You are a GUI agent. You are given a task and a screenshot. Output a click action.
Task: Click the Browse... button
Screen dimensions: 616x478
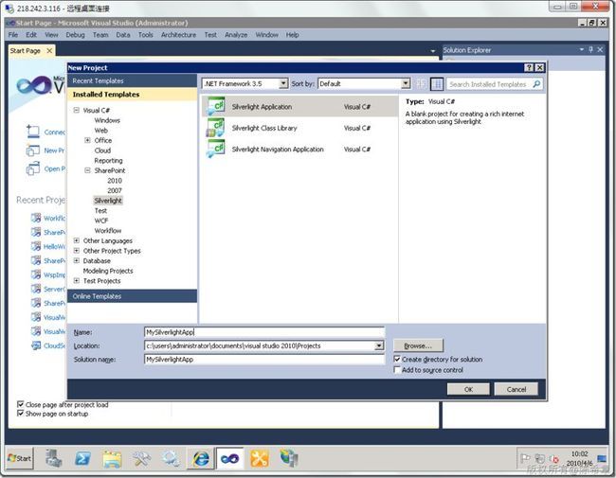tap(418, 345)
